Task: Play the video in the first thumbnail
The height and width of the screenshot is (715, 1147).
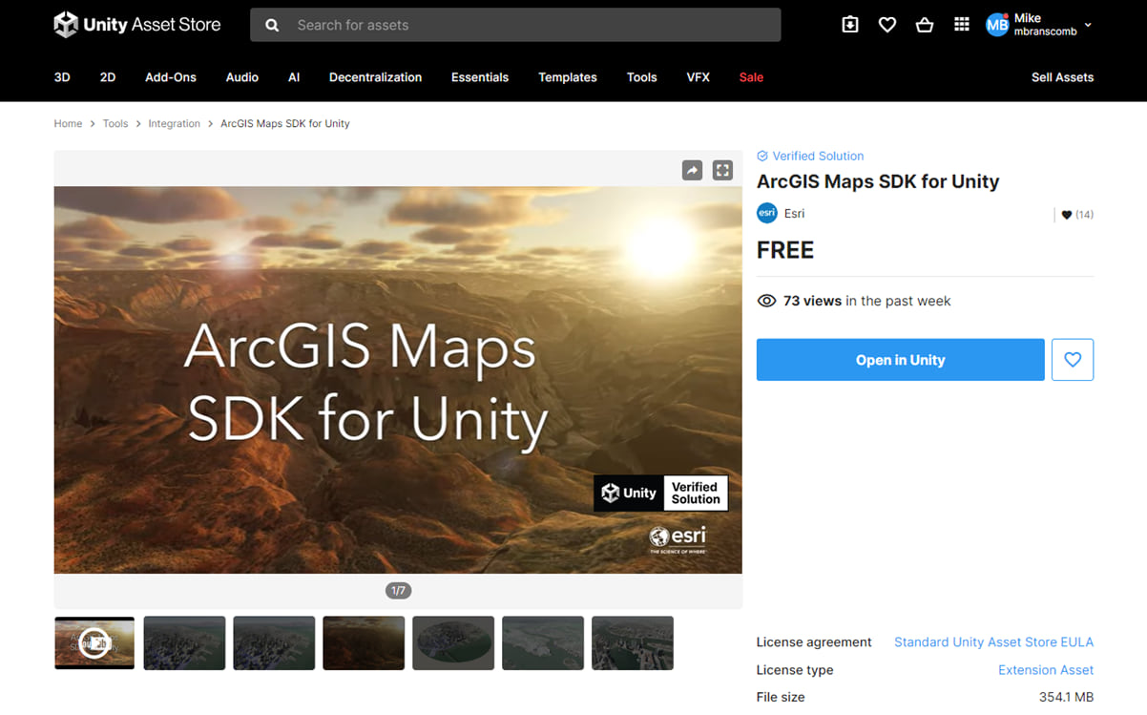Action: [94, 642]
